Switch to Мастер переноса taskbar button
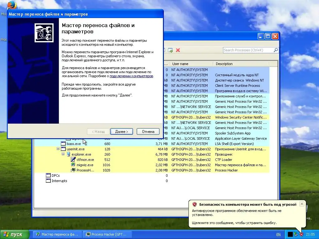319x239 pixels. click(x=57, y=234)
